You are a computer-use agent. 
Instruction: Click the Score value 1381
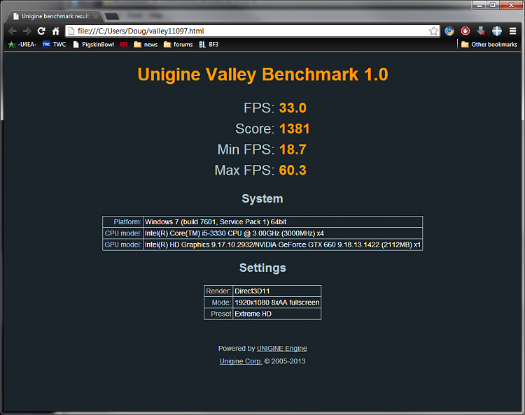pyautogui.click(x=294, y=129)
